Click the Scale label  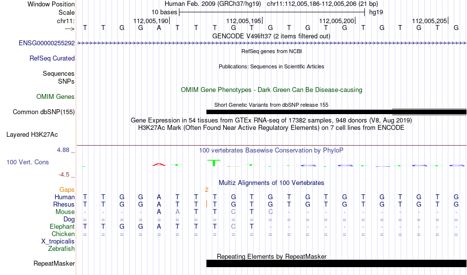click(67, 12)
